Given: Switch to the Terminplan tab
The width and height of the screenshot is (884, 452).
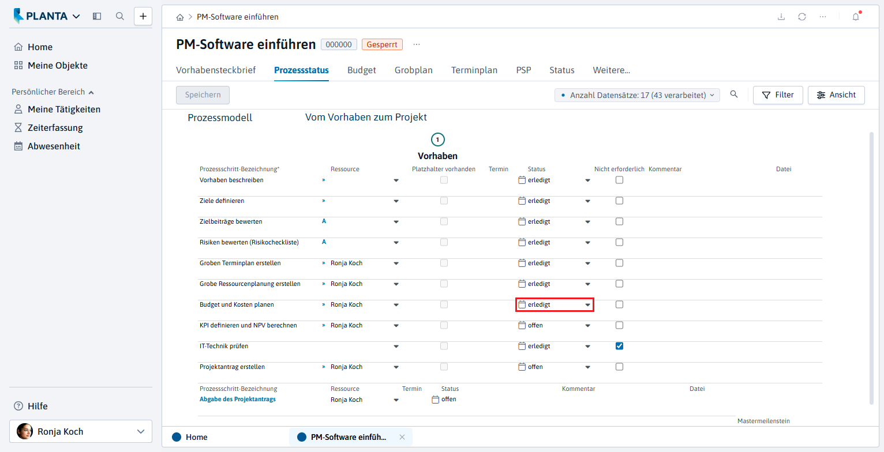Looking at the screenshot, I should 474,70.
